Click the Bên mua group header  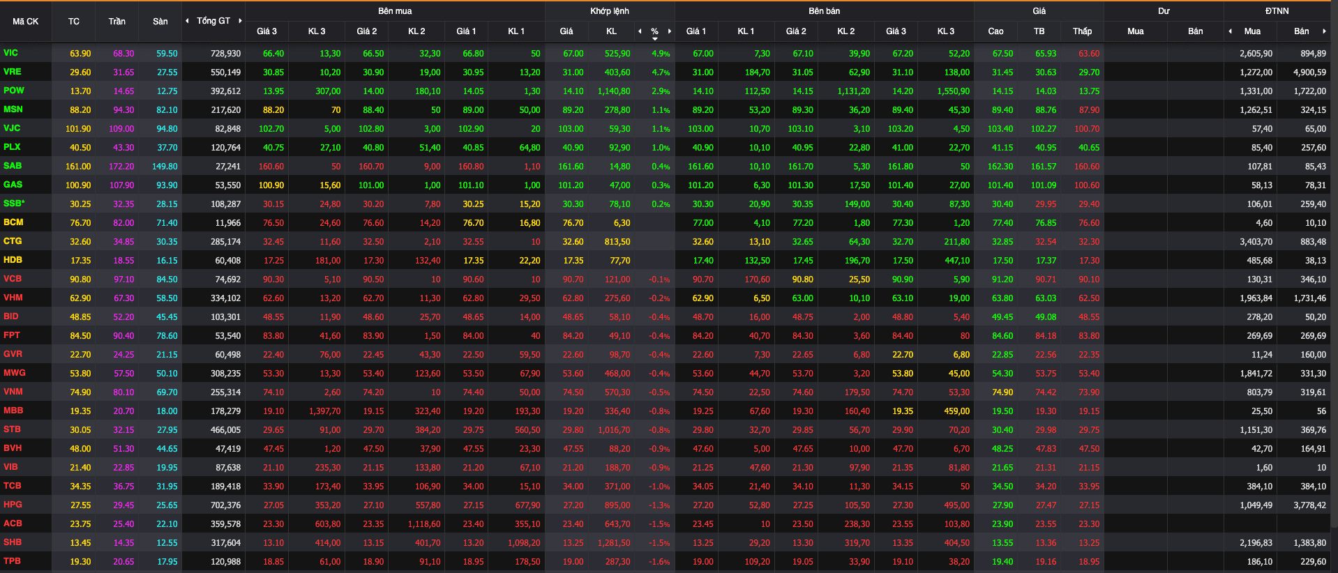(395, 11)
